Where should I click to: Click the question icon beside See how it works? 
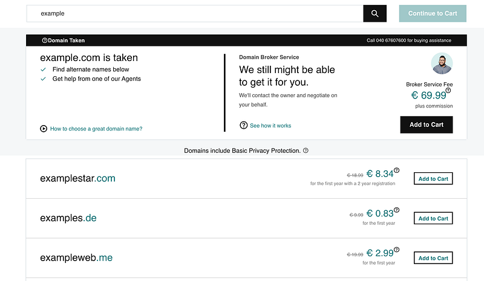[x=244, y=126]
